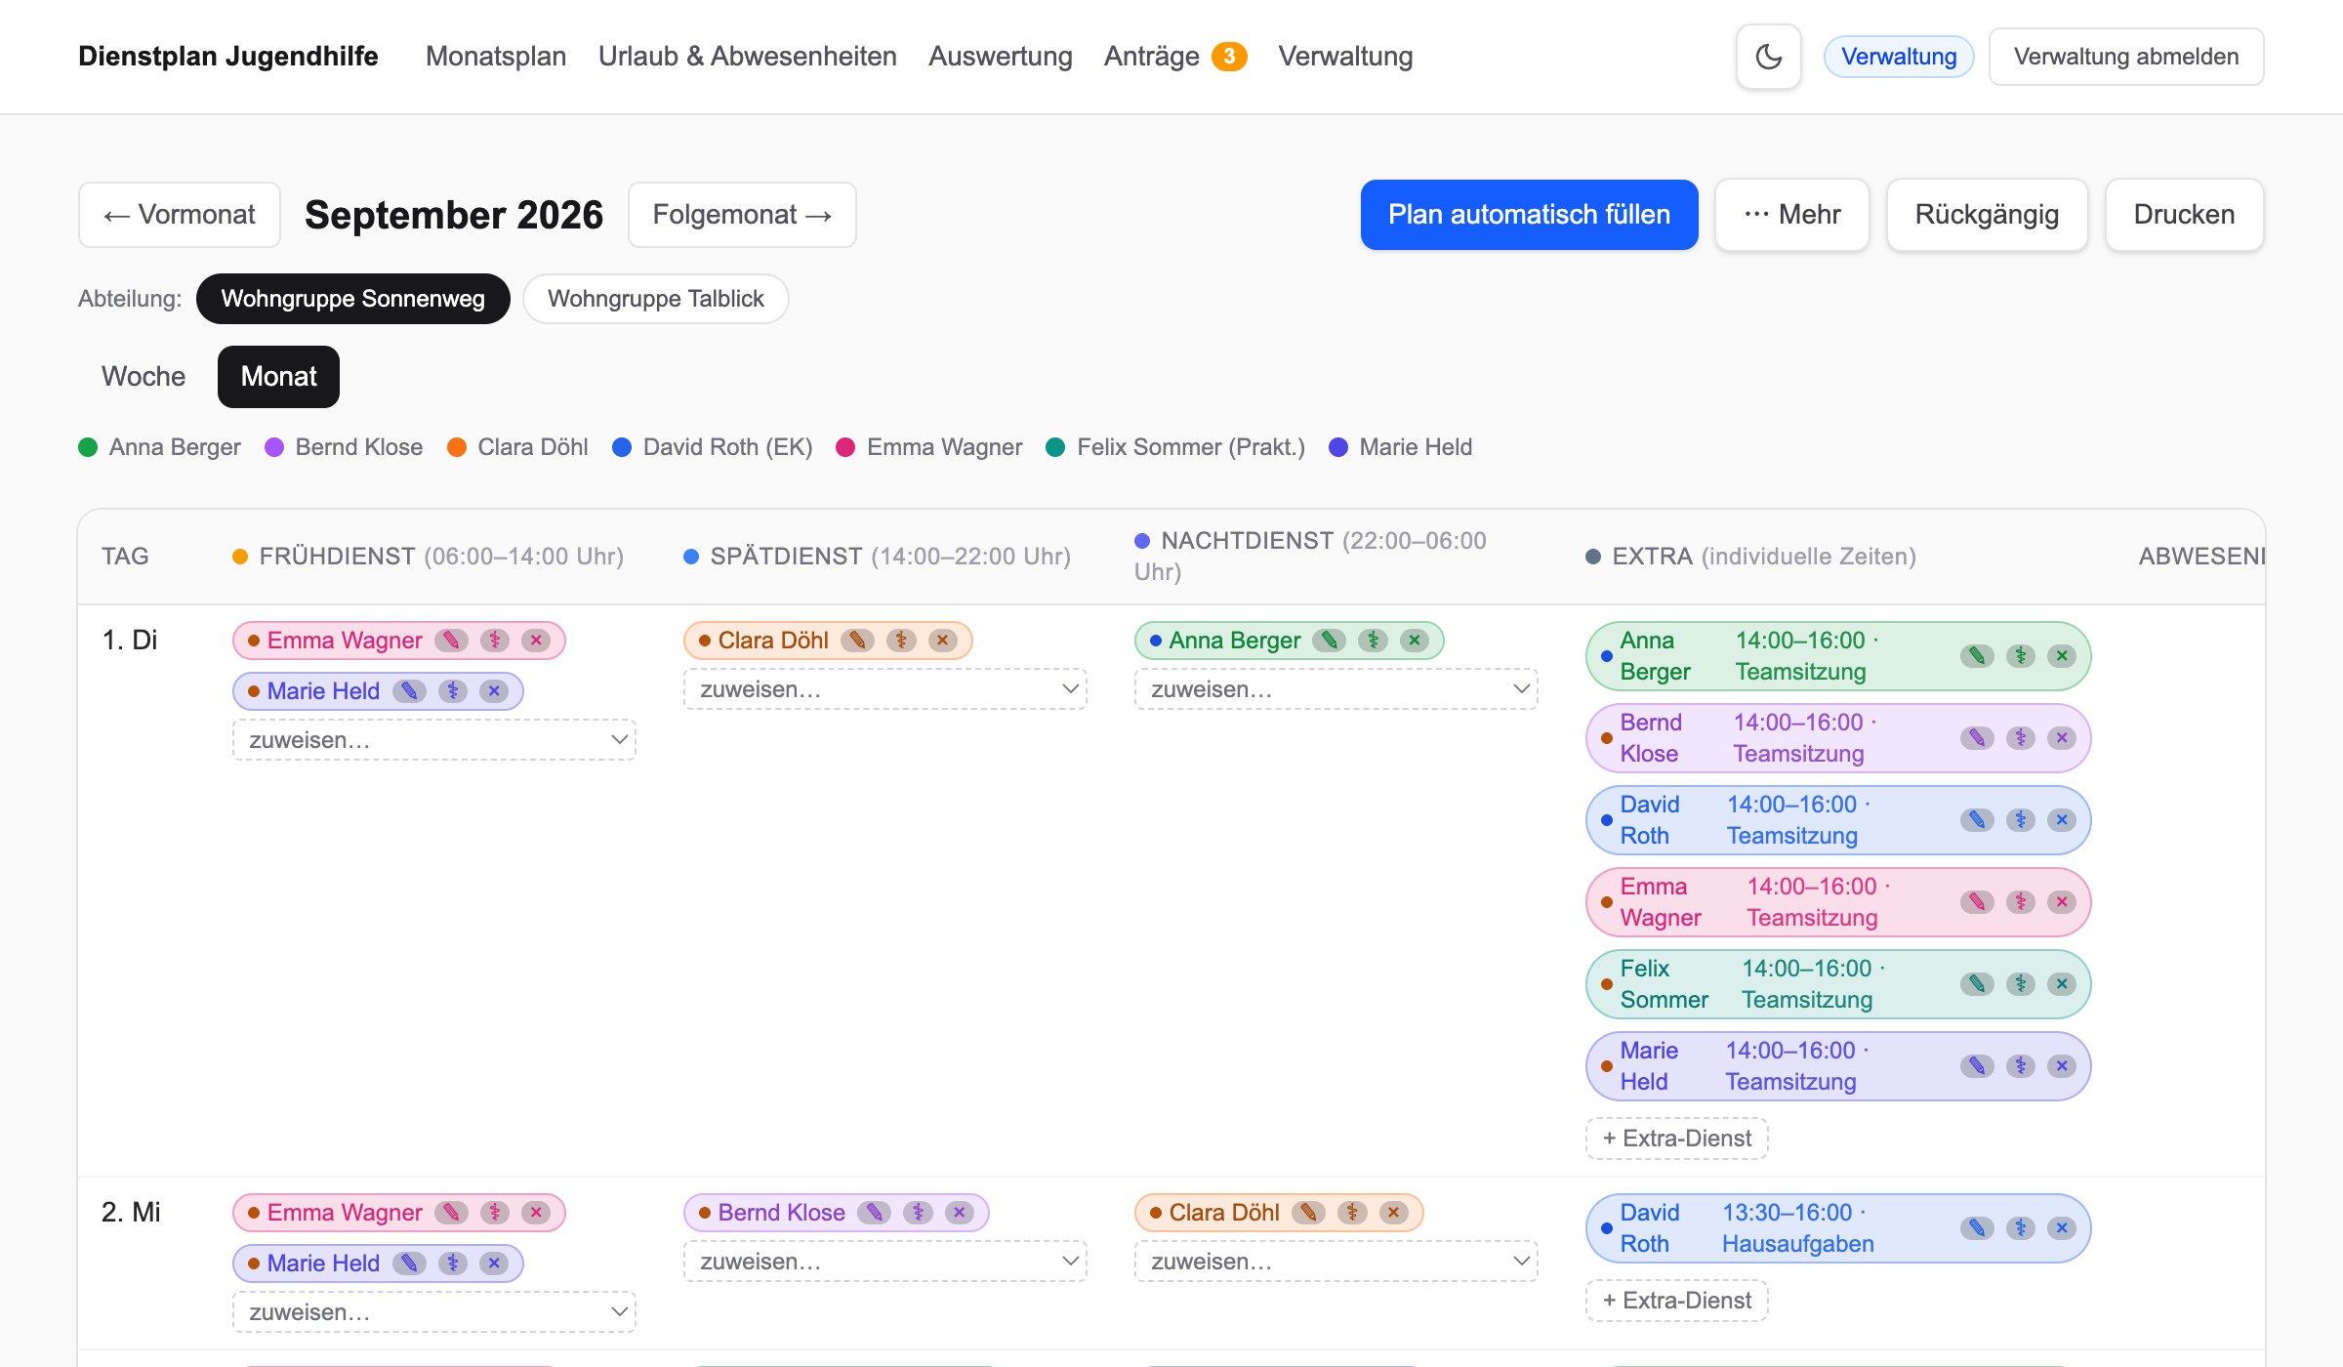The image size is (2343, 1367).
Task: Click Plan automatisch füllen
Action: (x=1530, y=215)
